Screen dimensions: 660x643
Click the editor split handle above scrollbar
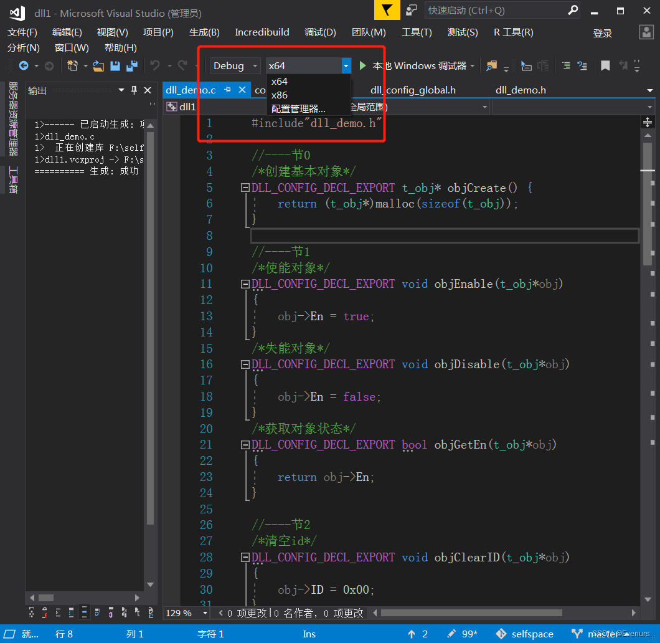coord(648,122)
